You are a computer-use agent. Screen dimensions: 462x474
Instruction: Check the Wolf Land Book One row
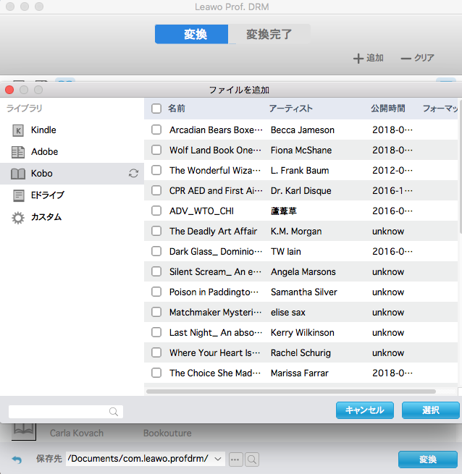pos(156,151)
